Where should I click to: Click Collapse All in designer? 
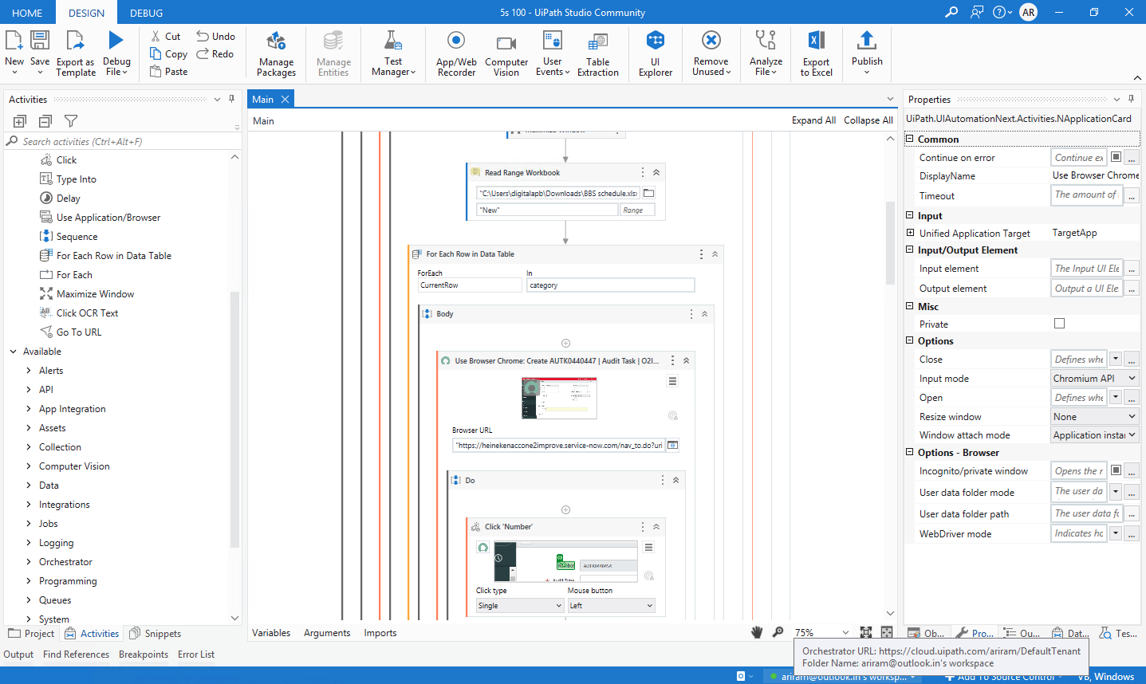[868, 120]
